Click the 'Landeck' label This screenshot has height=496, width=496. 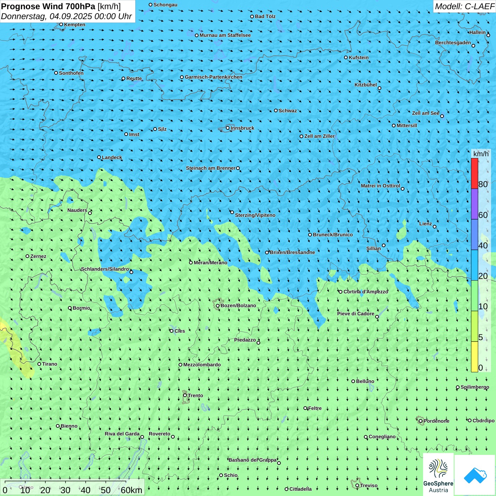112,157
